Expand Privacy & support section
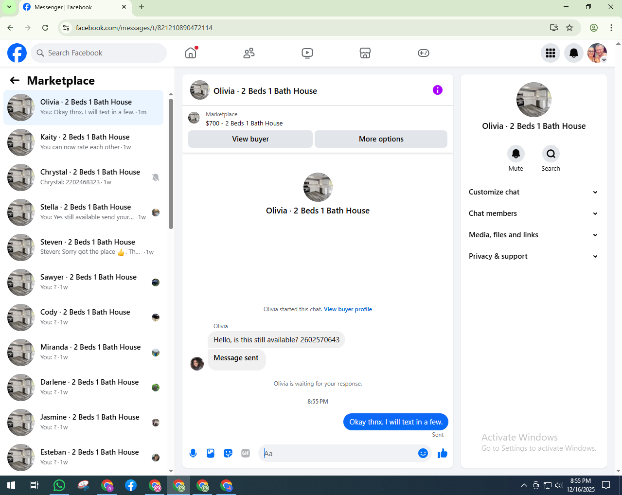 tap(533, 256)
